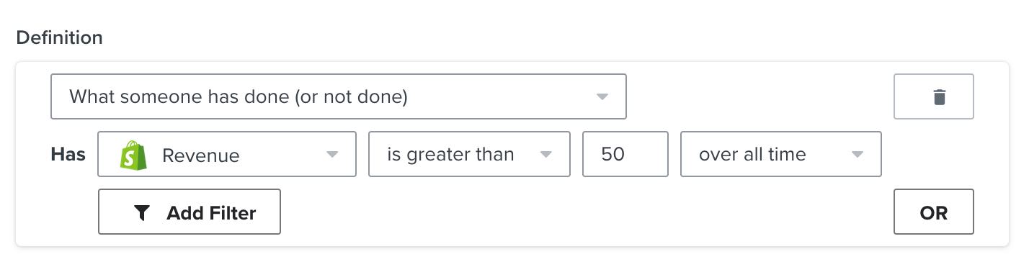
Task: Open 'What someone has done (or not done)' dropdown
Action: (x=339, y=96)
